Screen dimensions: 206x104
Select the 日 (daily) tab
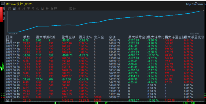(14, 9)
